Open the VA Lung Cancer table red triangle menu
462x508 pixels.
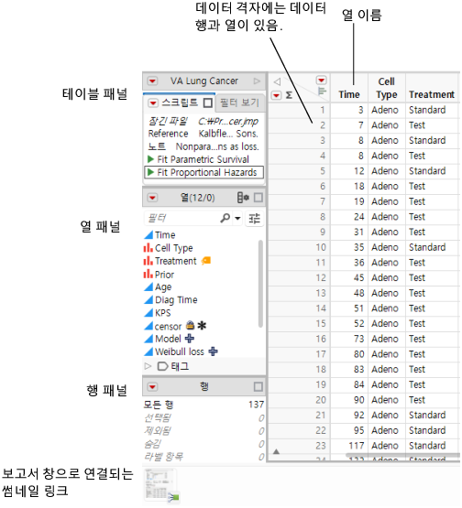[152, 81]
